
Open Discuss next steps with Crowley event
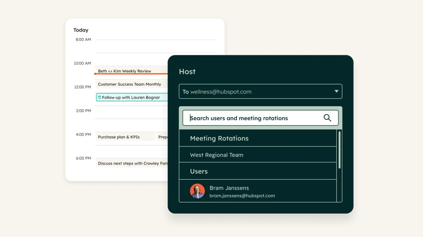(x=132, y=163)
